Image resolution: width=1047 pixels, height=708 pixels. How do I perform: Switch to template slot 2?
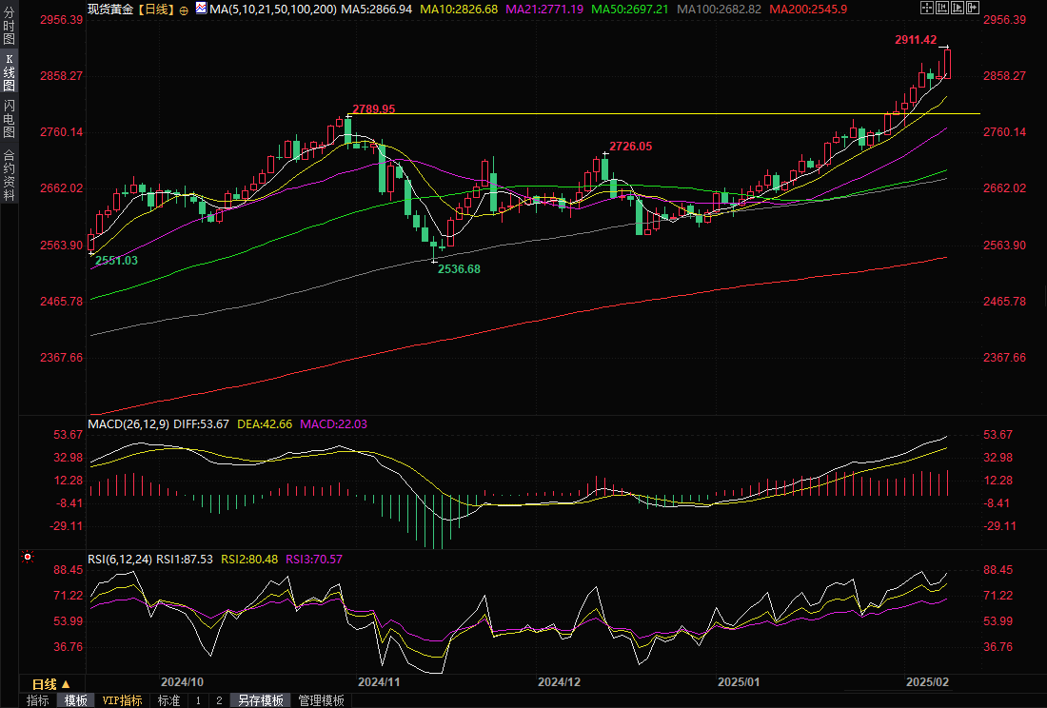(x=218, y=700)
